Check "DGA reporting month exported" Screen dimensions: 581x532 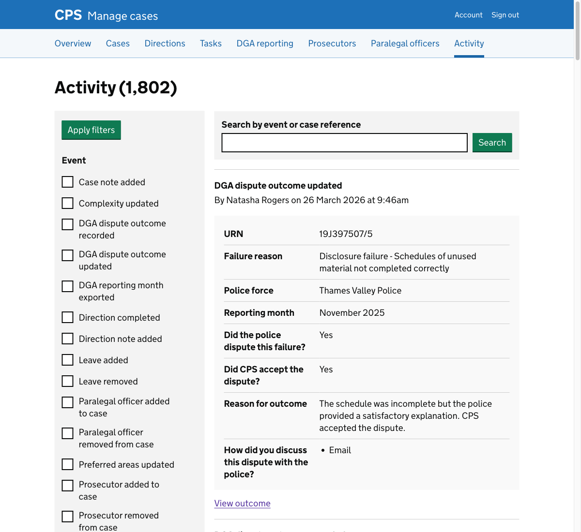(x=67, y=286)
